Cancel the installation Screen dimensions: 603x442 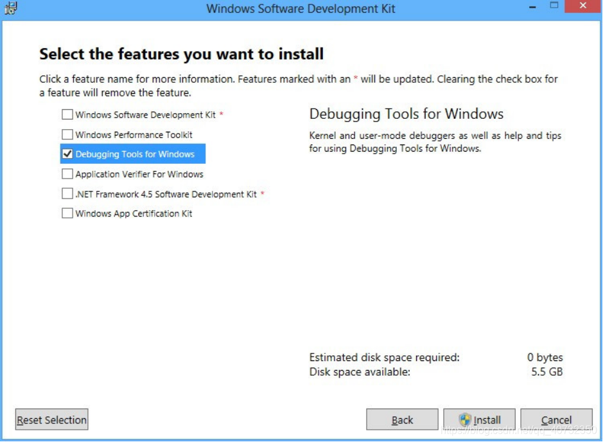tap(556, 419)
